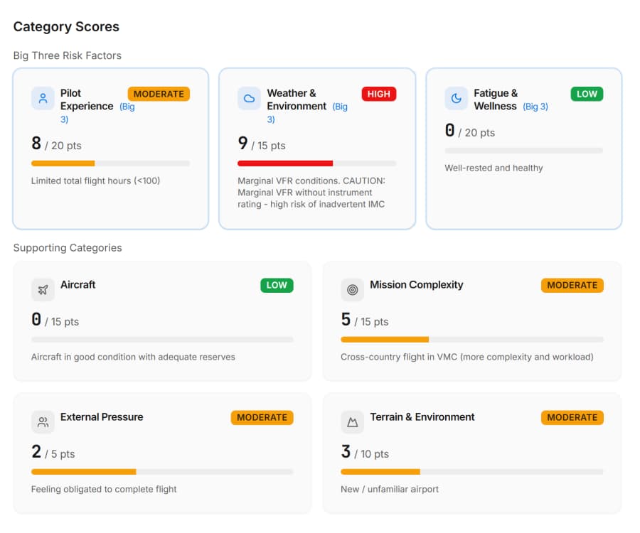640x533 pixels.
Task: Select the Mission Complexity target icon
Action: 352,290
